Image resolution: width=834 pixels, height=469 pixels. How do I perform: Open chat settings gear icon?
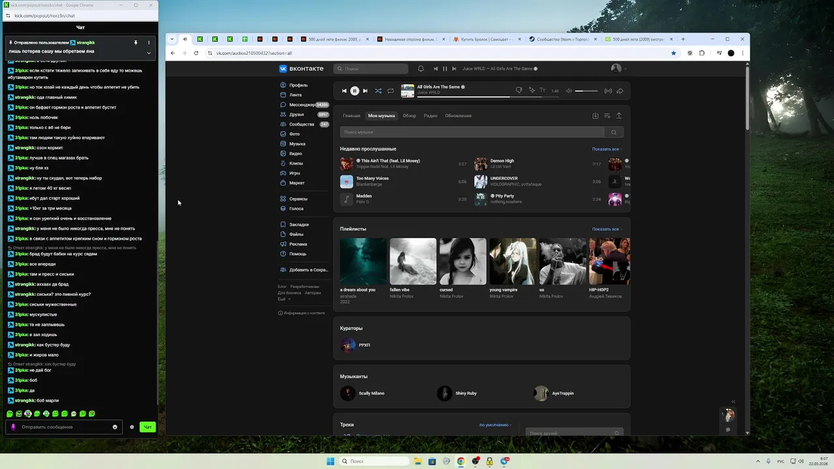(132, 427)
